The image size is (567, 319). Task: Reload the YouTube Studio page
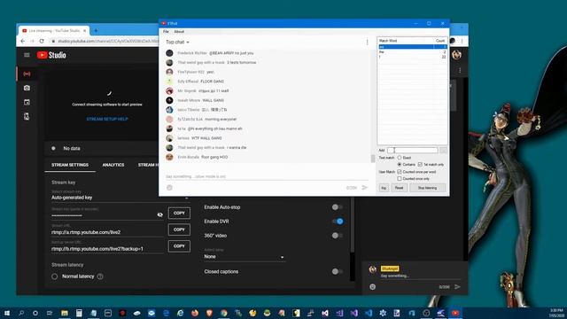[x=42, y=41]
